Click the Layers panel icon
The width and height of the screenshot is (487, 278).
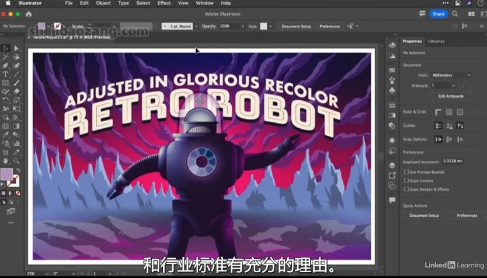tap(392, 165)
